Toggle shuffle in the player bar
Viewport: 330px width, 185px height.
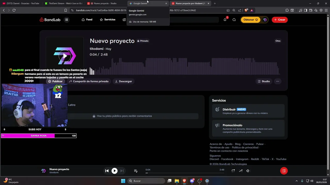(x=241, y=171)
